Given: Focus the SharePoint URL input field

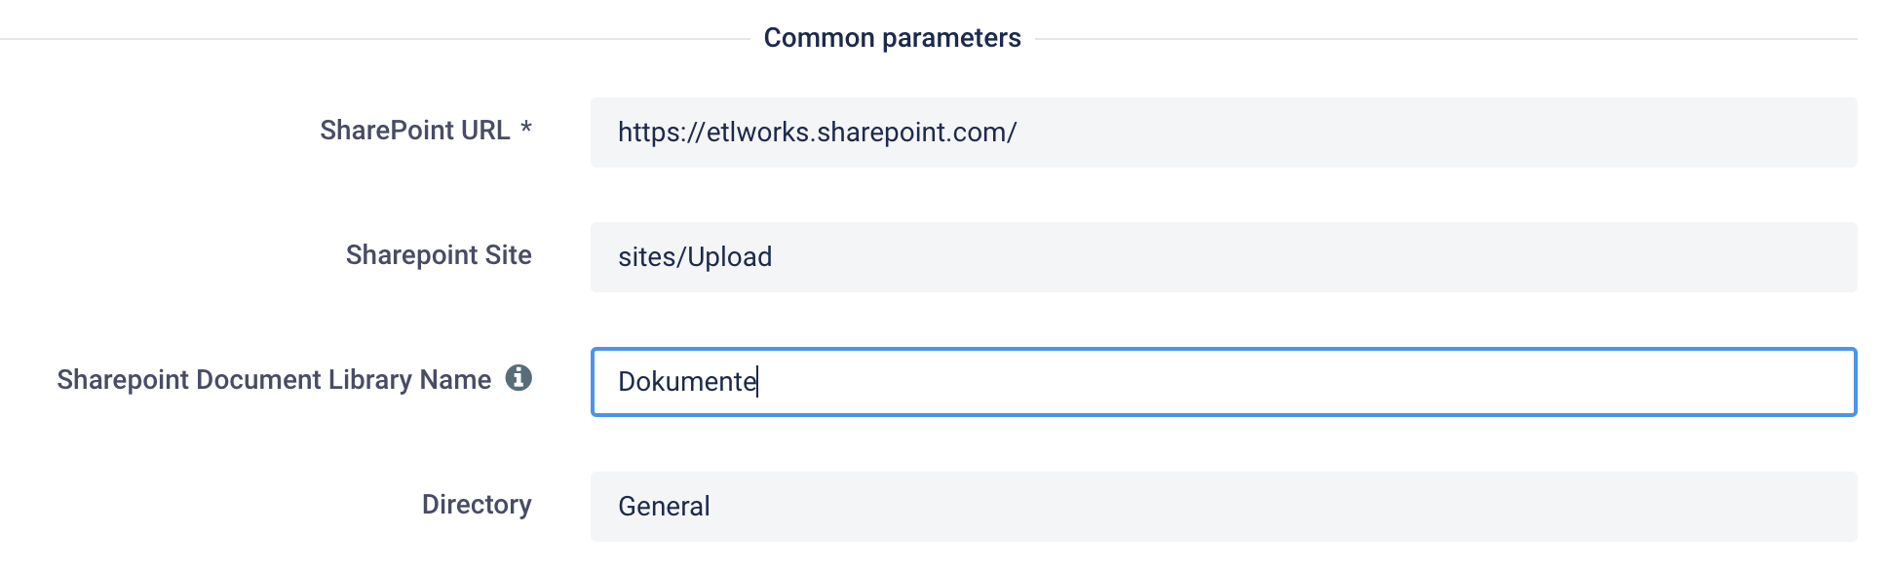Looking at the screenshot, I should pyautogui.click(x=1223, y=133).
